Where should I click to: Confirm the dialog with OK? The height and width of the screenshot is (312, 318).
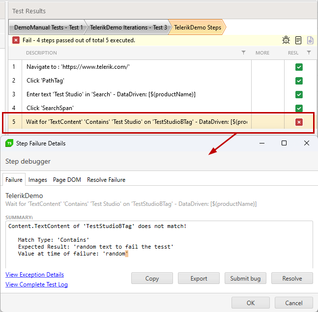tap(251, 303)
